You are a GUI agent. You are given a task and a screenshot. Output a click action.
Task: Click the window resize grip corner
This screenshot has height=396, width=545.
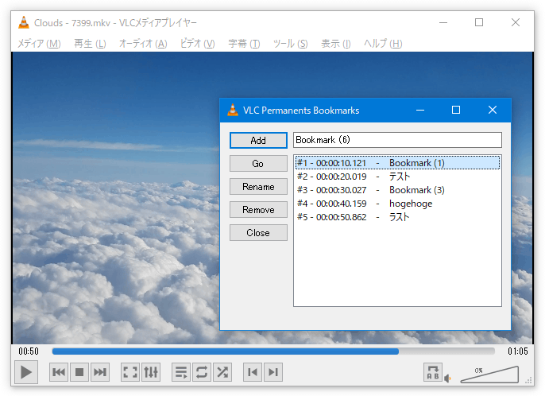[529, 380]
